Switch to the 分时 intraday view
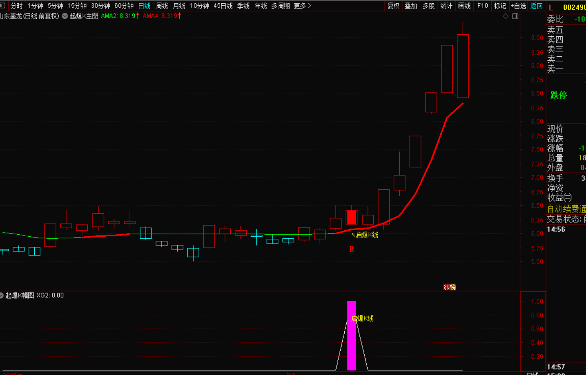586x375 pixels. [17, 6]
